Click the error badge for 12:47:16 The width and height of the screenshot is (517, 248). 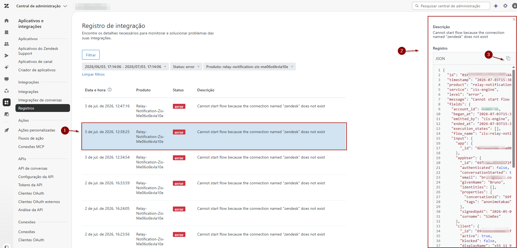179,107
